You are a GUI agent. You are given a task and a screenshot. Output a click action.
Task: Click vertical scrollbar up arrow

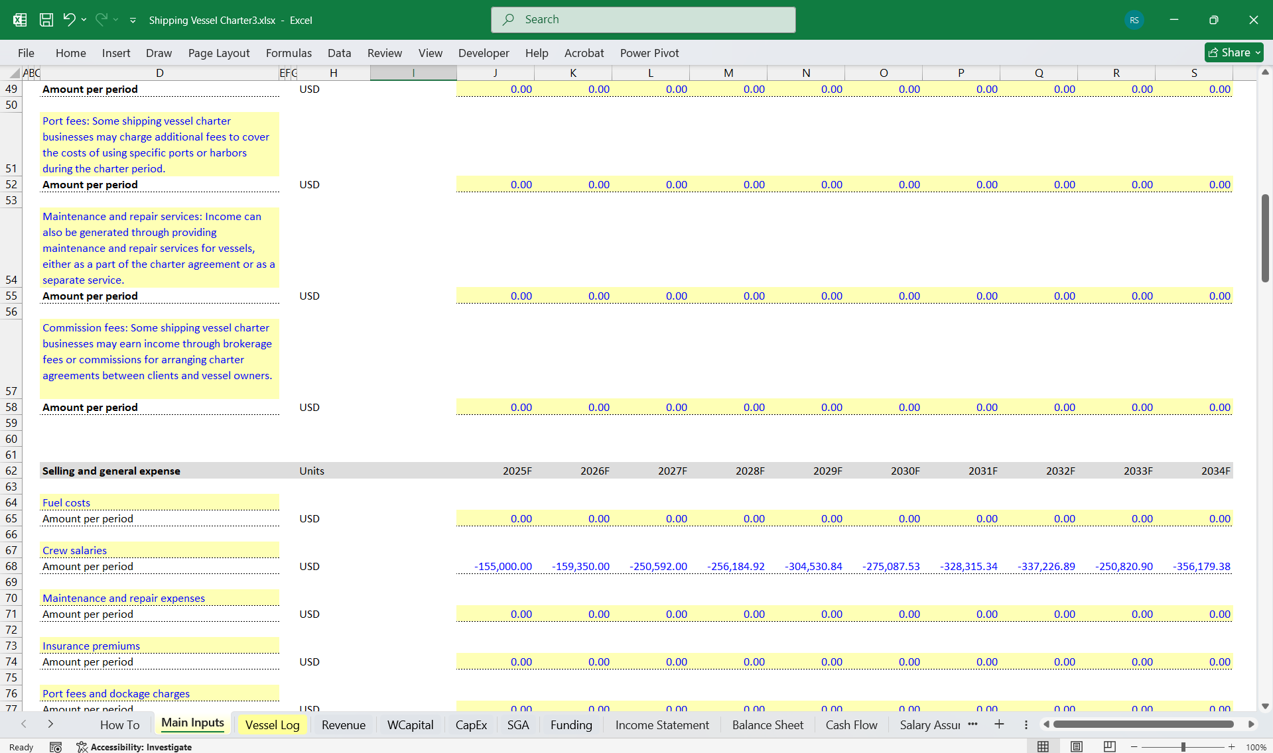click(1265, 72)
